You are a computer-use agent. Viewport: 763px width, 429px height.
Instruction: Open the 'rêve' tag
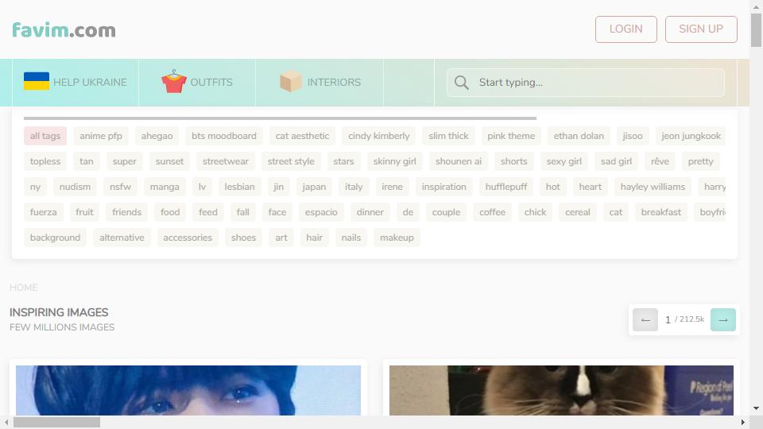[660, 161]
